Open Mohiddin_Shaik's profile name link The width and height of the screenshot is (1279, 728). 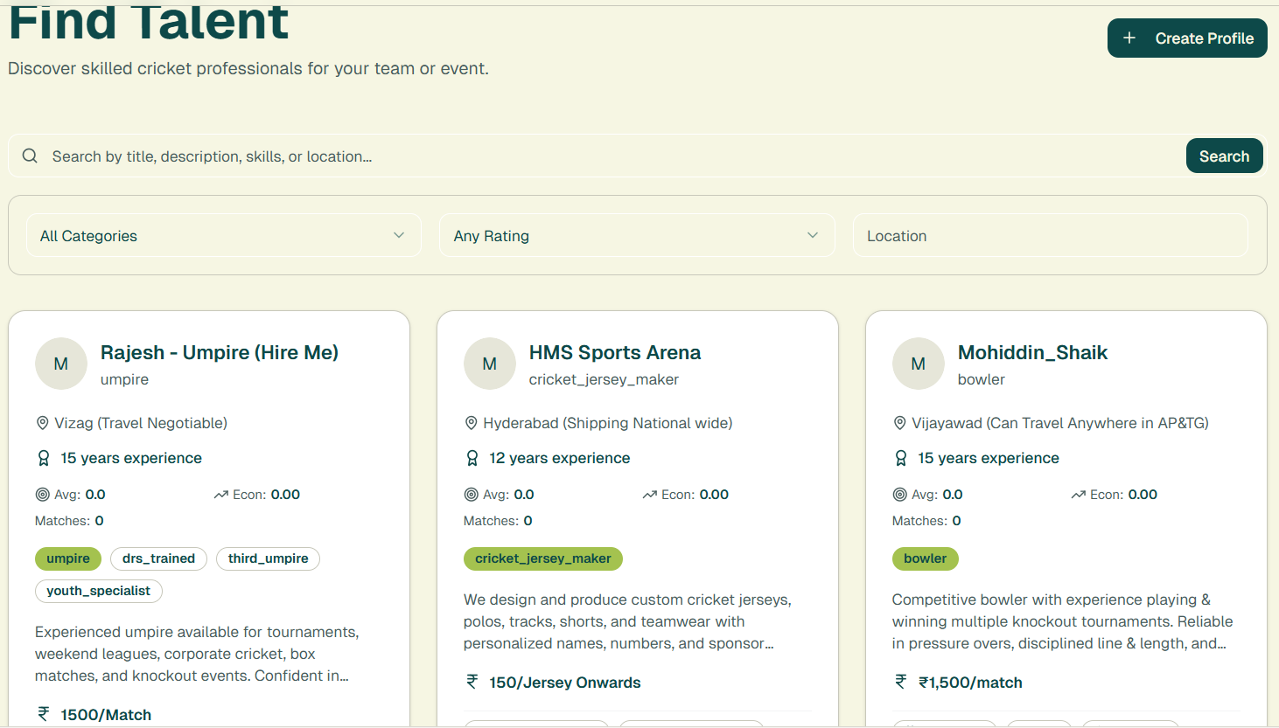[x=1032, y=352]
